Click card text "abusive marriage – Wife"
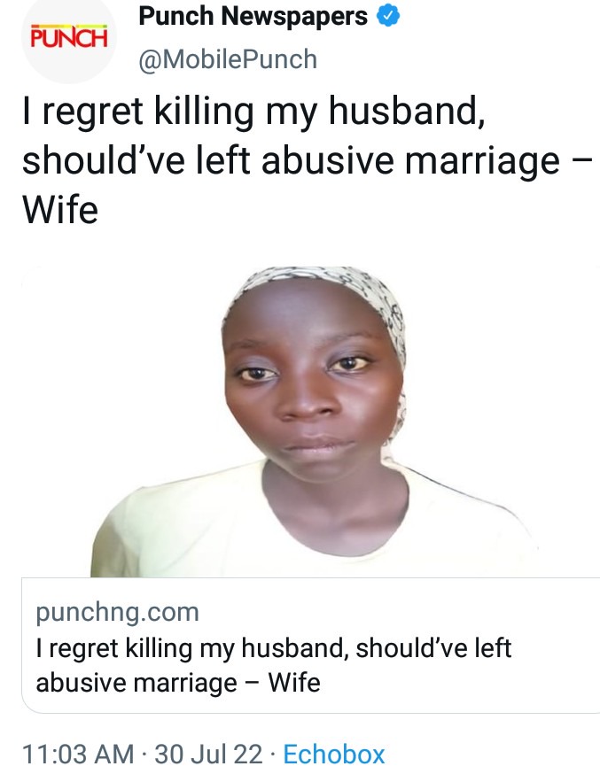The width and height of the screenshot is (600, 774). pyautogui.click(x=178, y=683)
